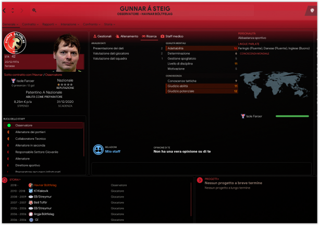Open the Mio staff link
This screenshot has height=225, width=319.
pyautogui.click(x=113, y=152)
